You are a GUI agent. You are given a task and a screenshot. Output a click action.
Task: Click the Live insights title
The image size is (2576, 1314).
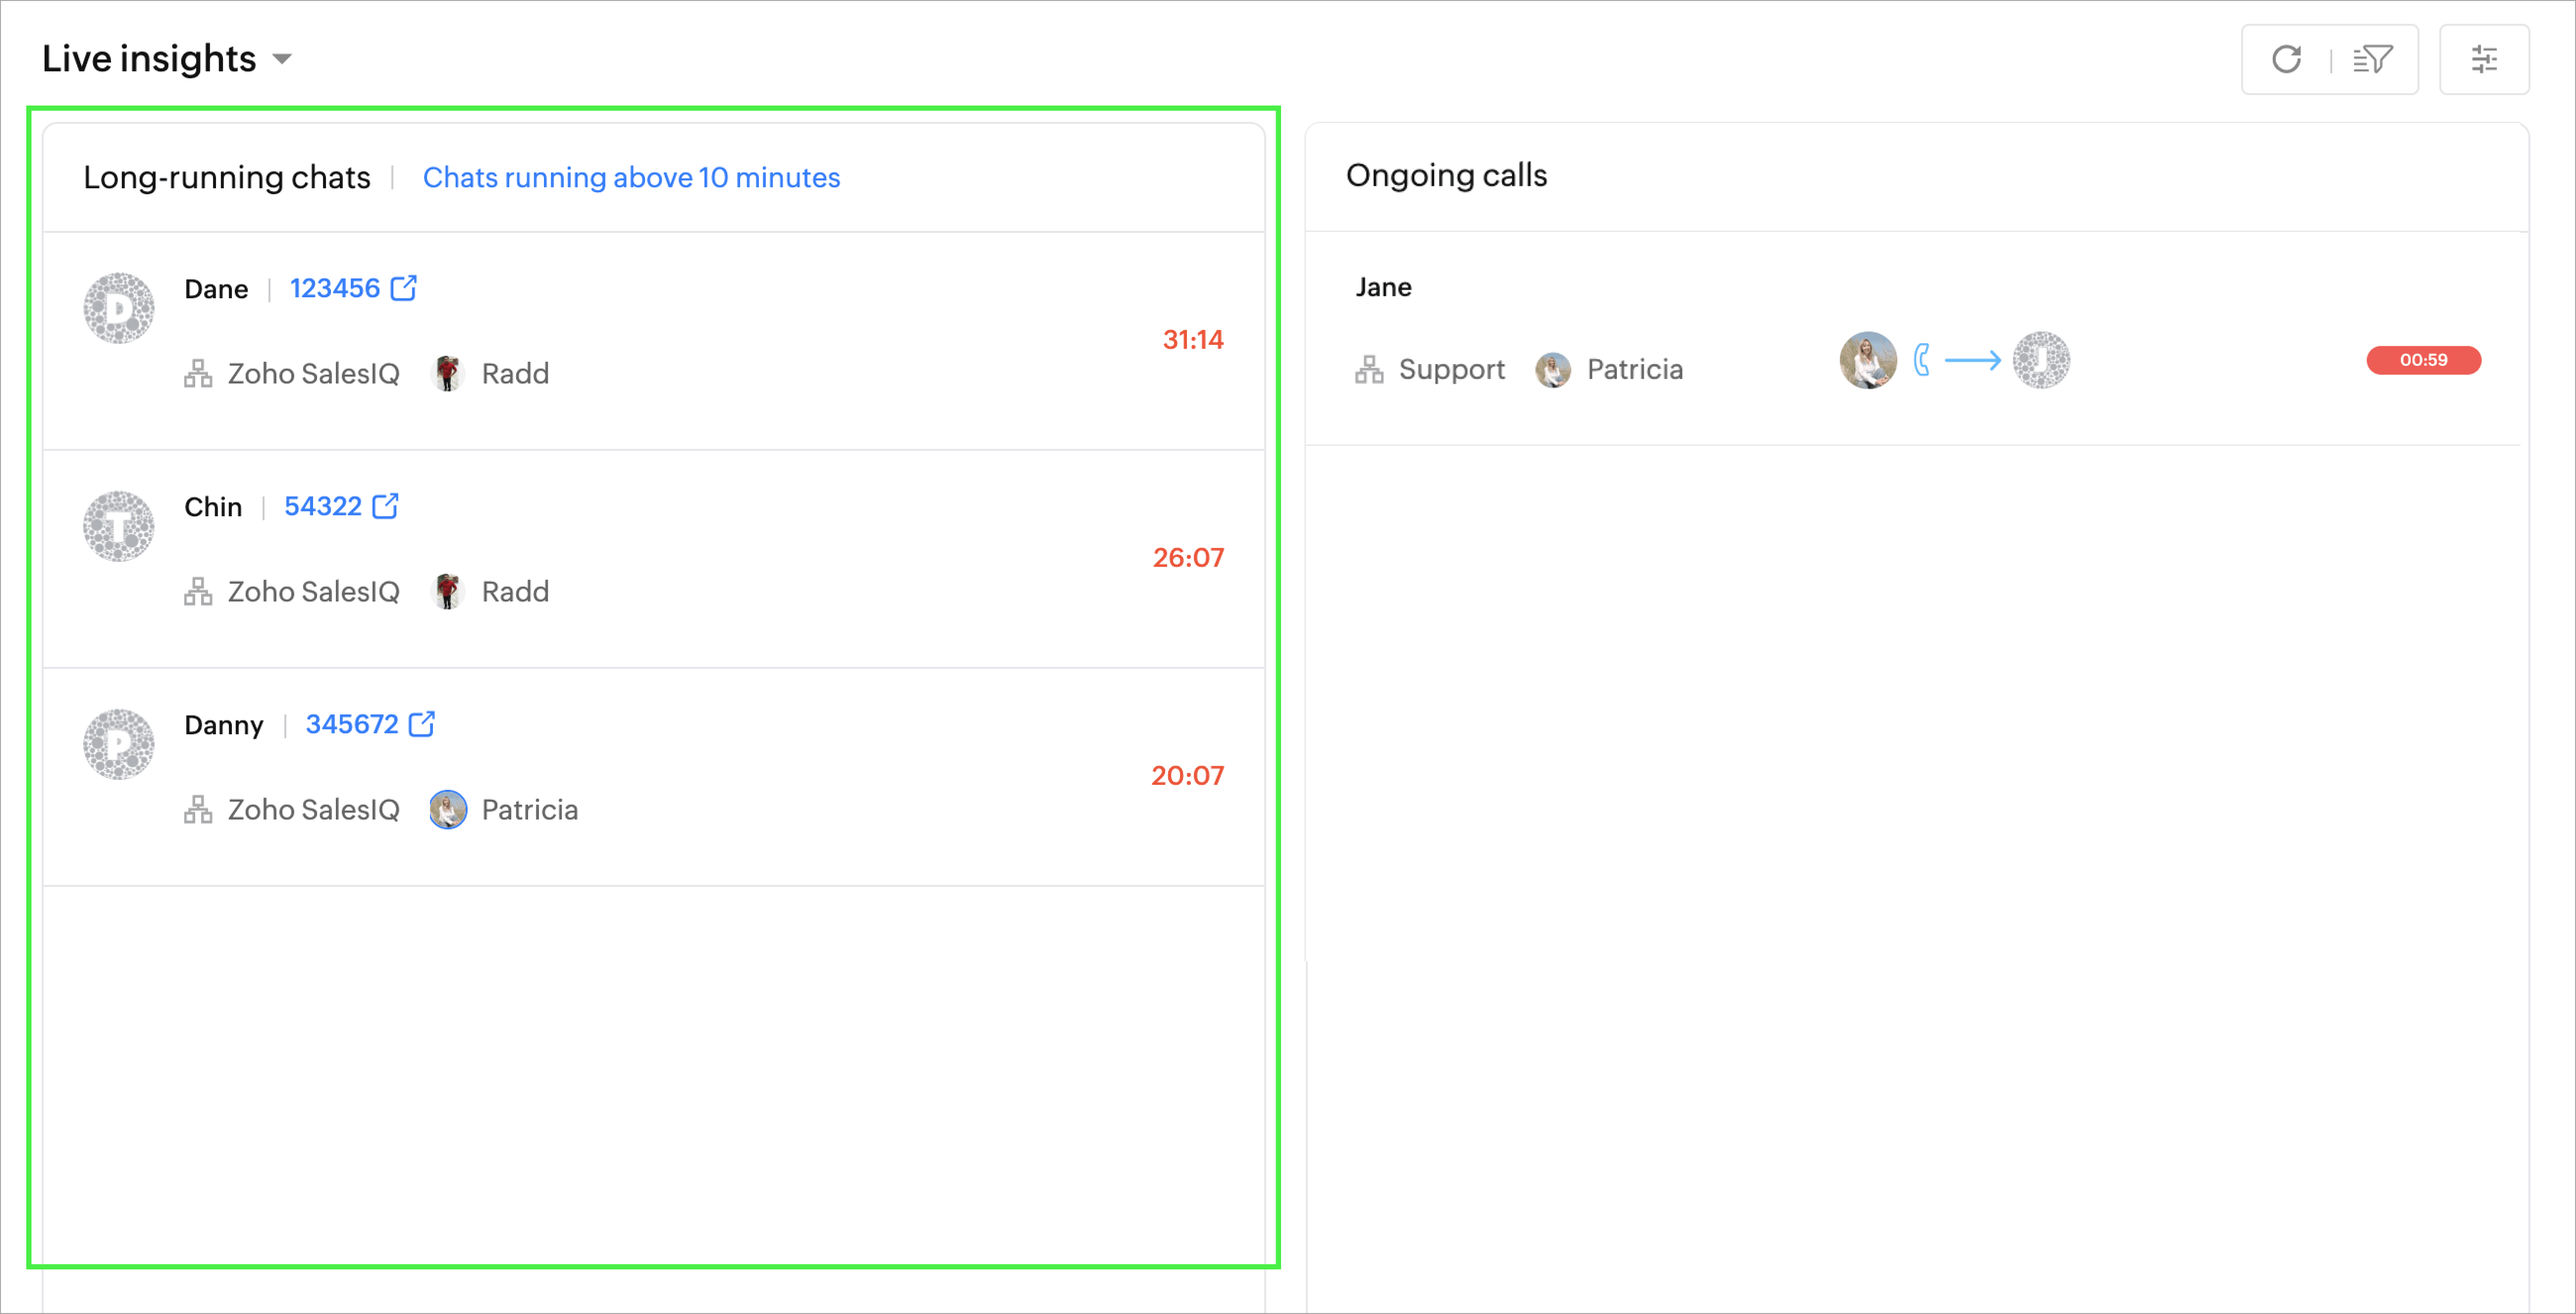149,59
